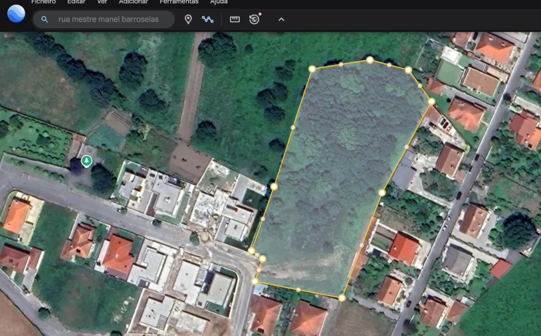The image size is (541, 336).
Task: Select the polygon vertex at the bottom-left corner
Action: pos(255,282)
